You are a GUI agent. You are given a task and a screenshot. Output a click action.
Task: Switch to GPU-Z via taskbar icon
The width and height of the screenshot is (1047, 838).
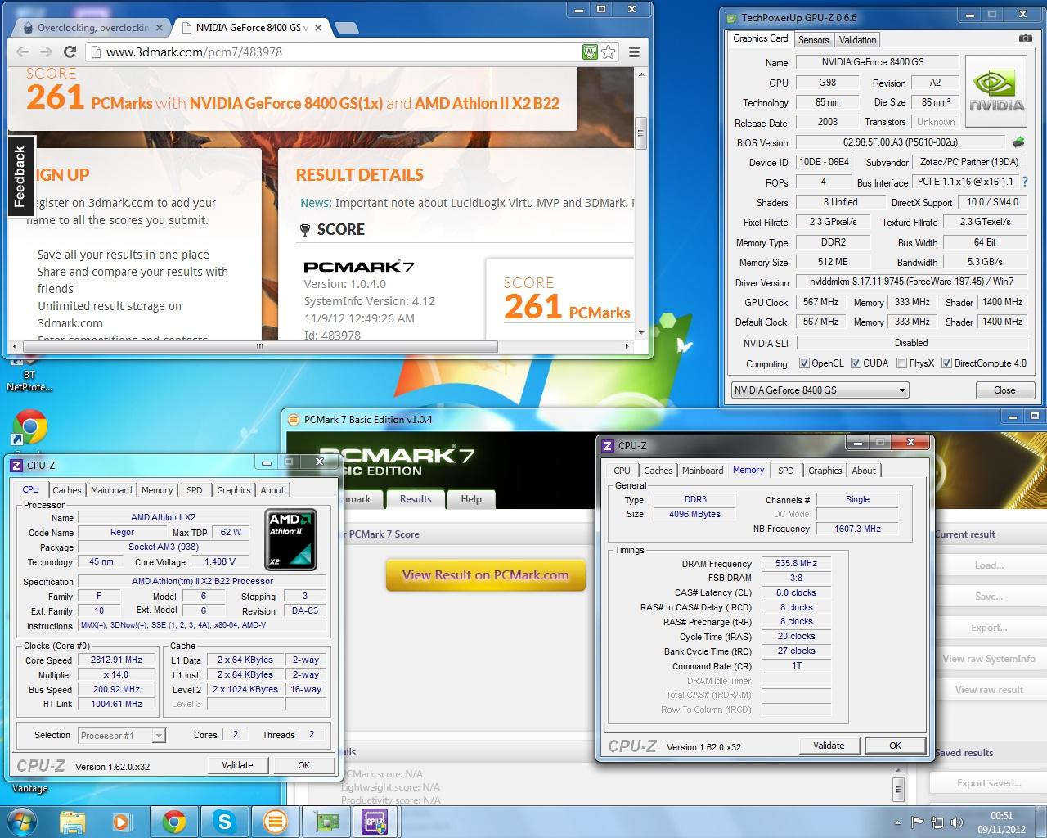326,821
